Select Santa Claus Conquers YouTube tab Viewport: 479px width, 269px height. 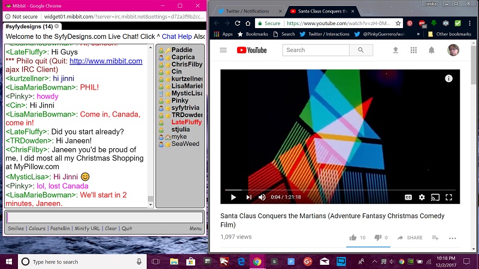[x=322, y=11]
